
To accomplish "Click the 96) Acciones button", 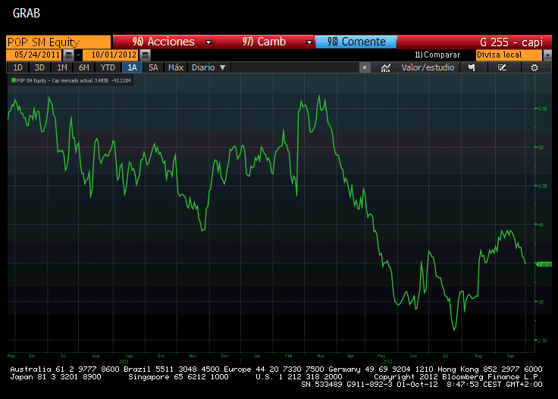I will pos(163,42).
